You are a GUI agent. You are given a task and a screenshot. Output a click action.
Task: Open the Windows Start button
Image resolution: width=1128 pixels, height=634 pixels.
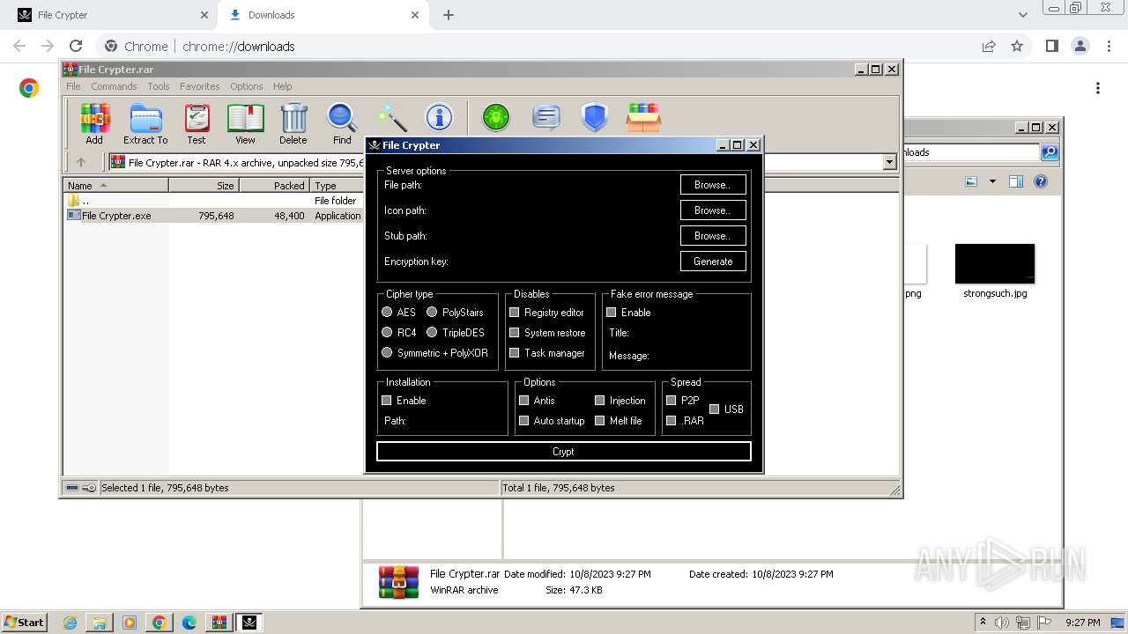click(x=24, y=623)
